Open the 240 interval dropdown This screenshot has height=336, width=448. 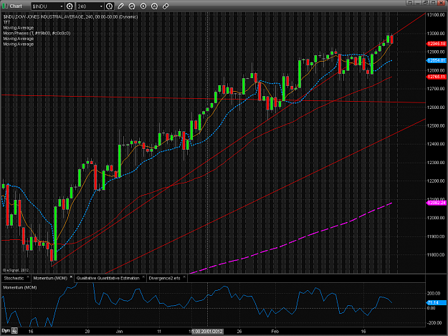pyautogui.click(x=101, y=6)
